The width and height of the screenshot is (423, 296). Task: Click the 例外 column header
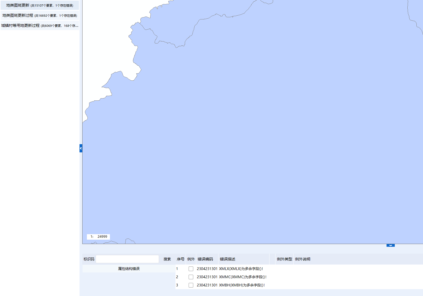point(191,259)
